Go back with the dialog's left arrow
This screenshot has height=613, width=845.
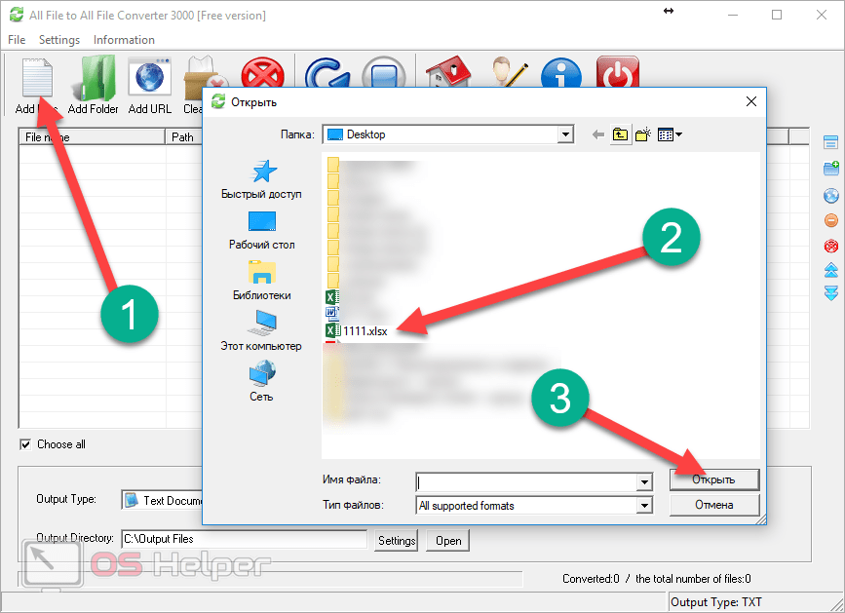(x=597, y=134)
